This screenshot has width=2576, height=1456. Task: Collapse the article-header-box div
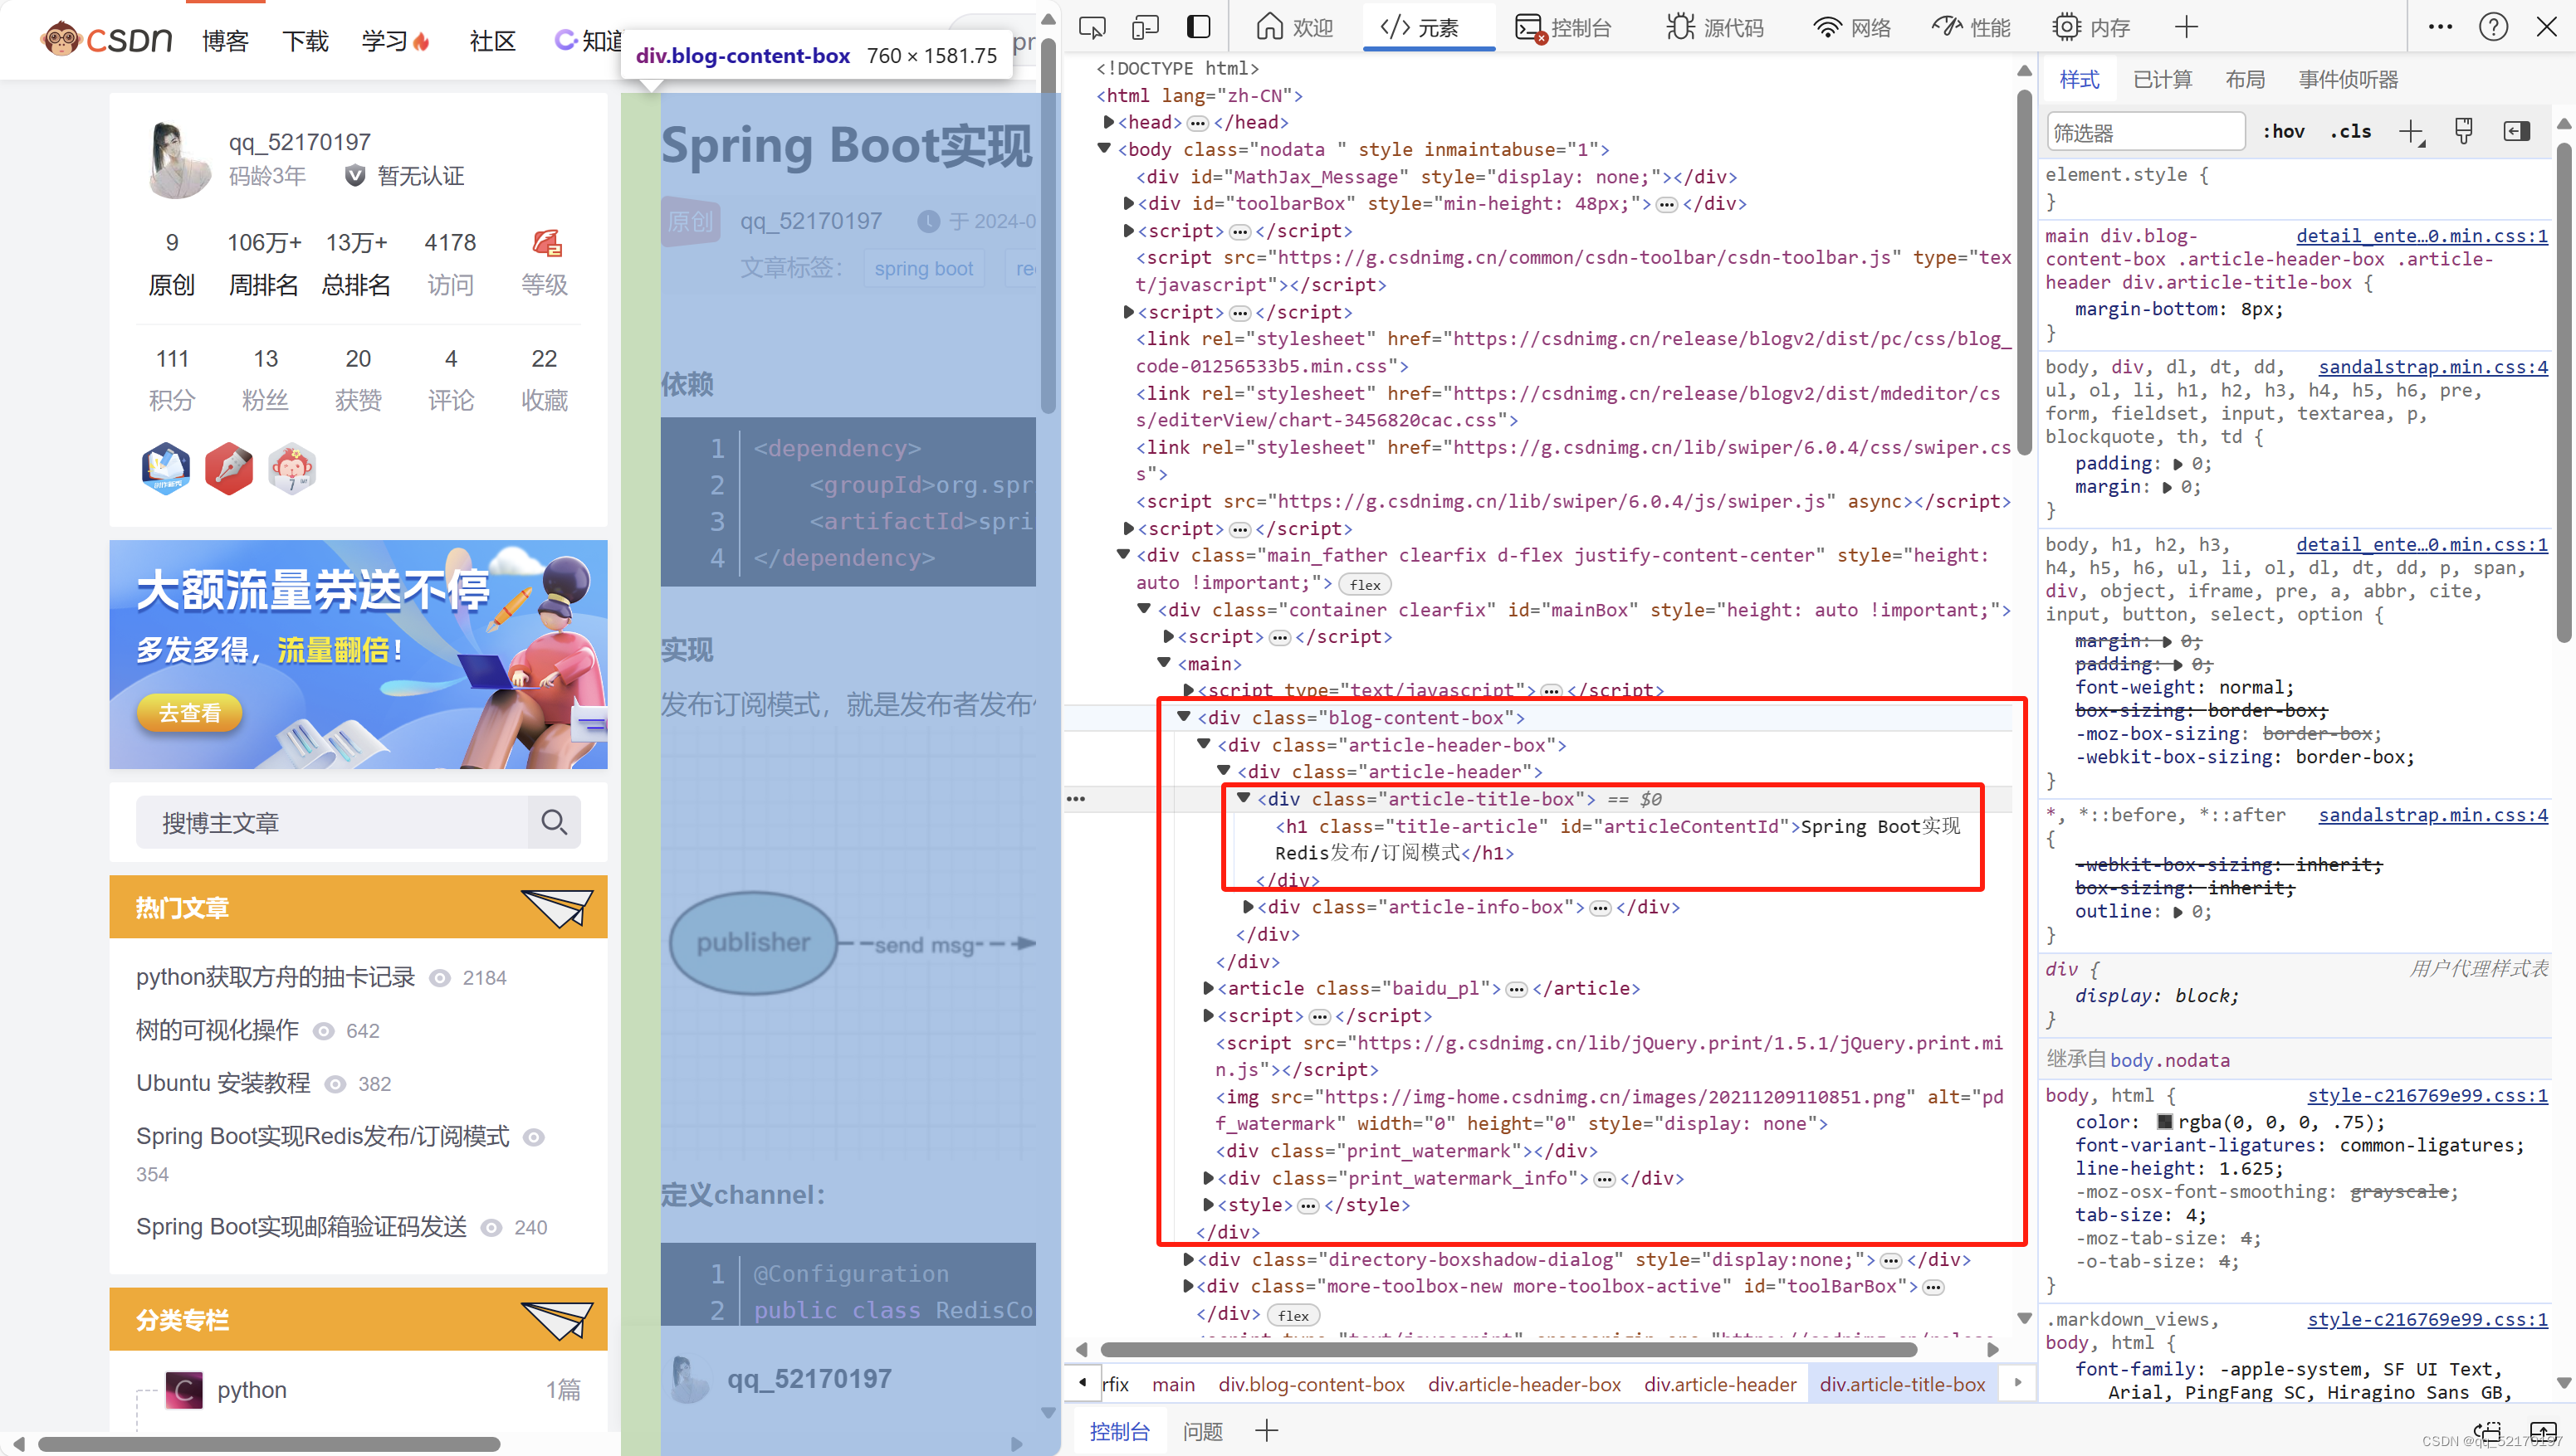pyautogui.click(x=1204, y=744)
